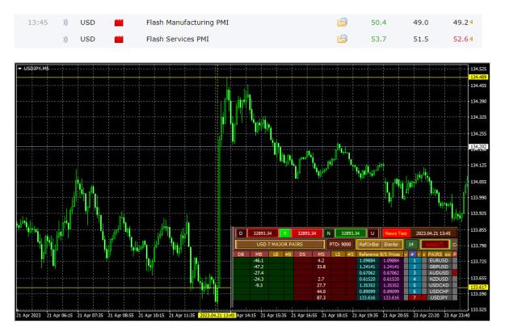
Task: Click the red indicator square beside AUDUSD
Action: pos(455,273)
